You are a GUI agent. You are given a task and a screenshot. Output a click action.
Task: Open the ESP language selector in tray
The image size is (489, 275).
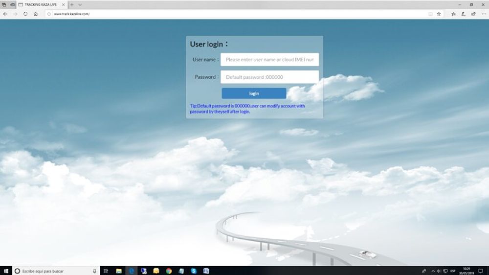coord(453,271)
